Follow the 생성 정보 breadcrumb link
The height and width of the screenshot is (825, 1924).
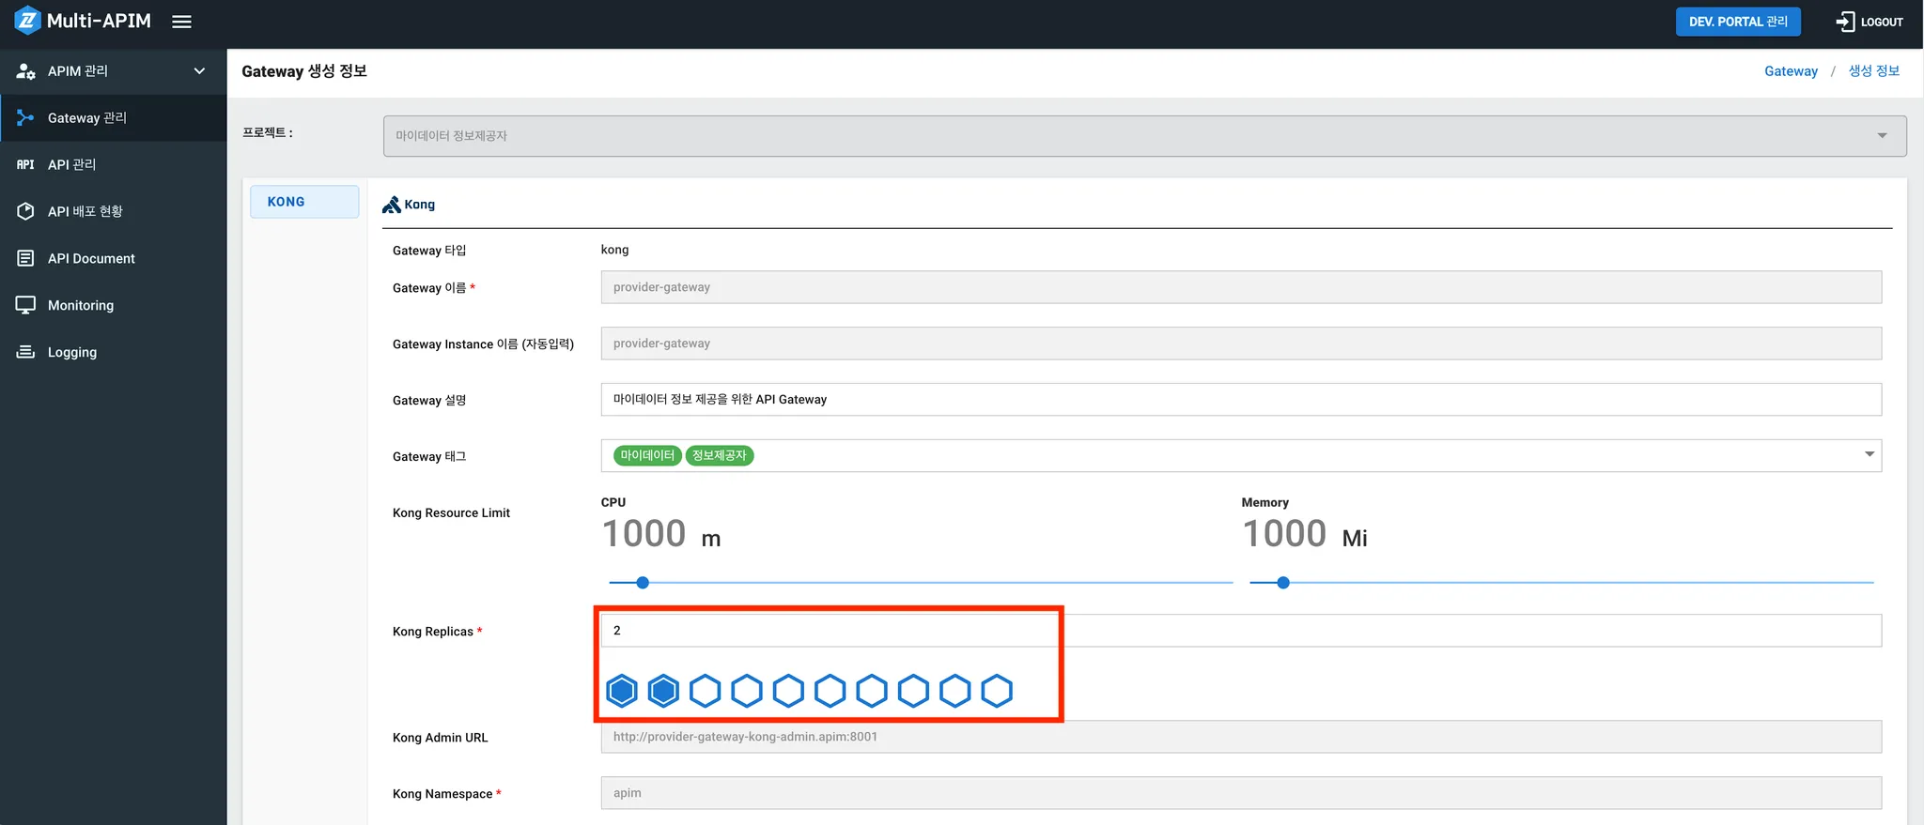pos(1874,71)
